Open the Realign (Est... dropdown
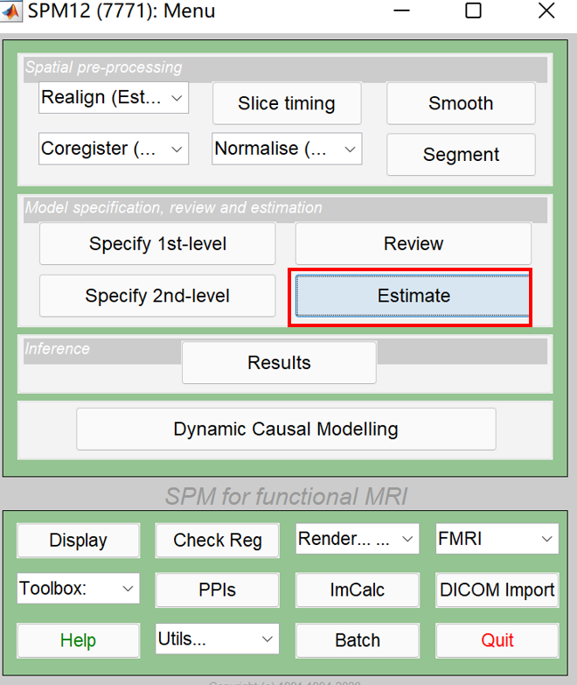577x685 pixels. [114, 98]
